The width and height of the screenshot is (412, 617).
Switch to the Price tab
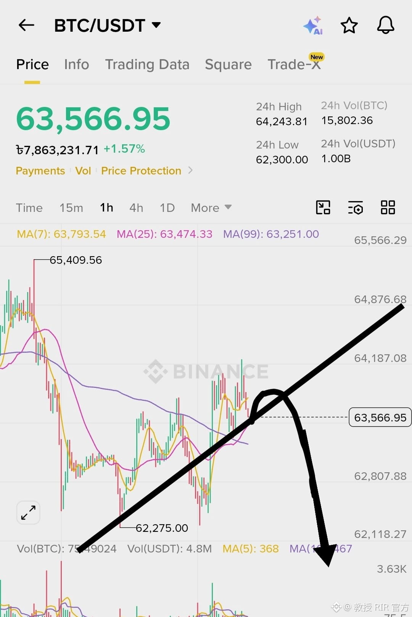pyautogui.click(x=32, y=64)
